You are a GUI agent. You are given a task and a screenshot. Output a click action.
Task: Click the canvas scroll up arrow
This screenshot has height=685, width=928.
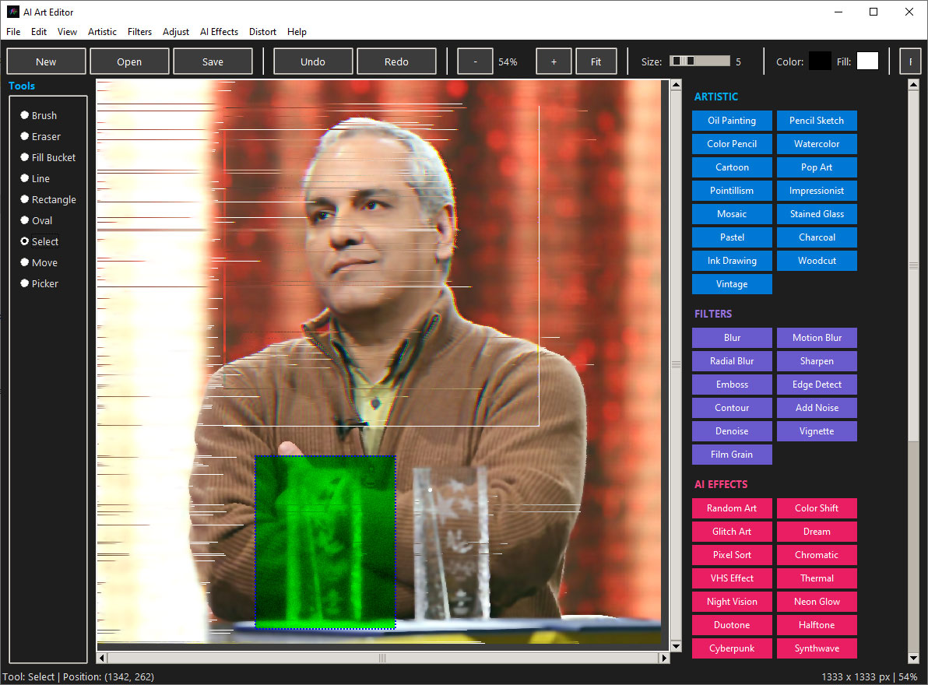pos(676,85)
